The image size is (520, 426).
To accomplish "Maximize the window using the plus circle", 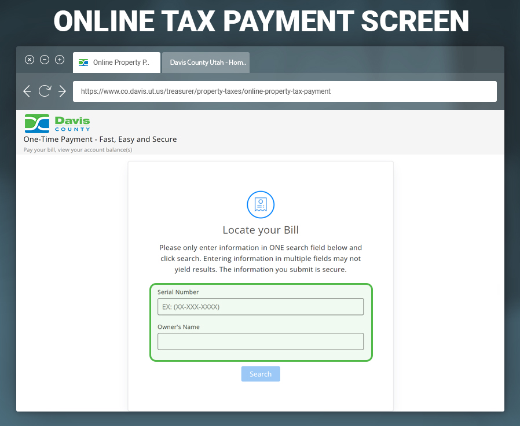I will [60, 60].
